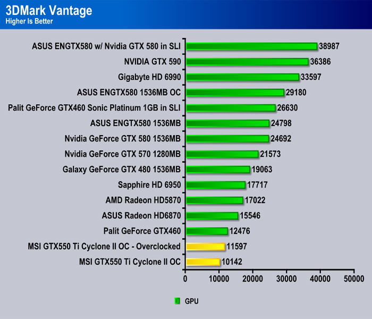This screenshot has height=319, width=372.
Task: Click the 33597 score value
Action: [311, 77]
